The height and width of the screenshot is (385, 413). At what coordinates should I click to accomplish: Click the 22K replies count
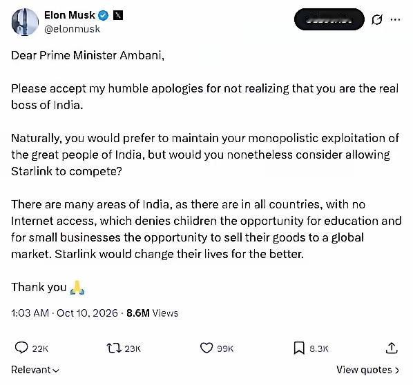tap(40, 348)
